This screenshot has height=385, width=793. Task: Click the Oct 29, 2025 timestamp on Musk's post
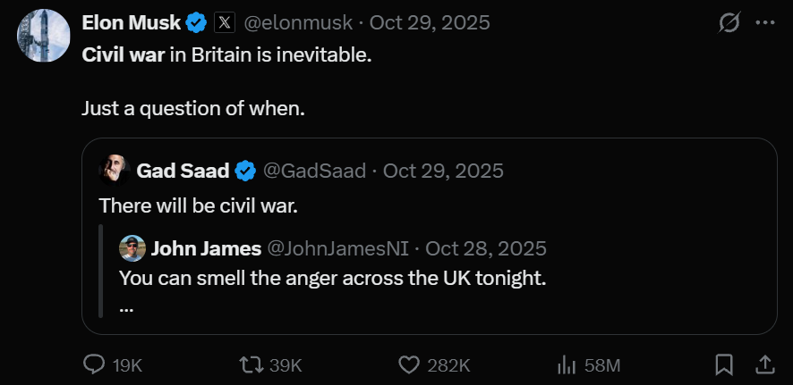(x=430, y=22)
